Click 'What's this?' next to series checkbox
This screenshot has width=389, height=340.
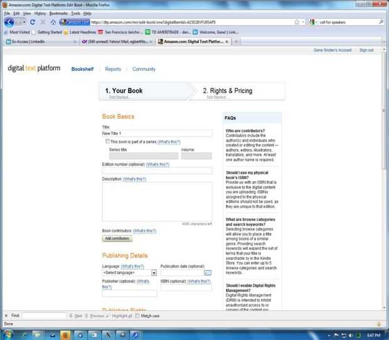[169, 142]
